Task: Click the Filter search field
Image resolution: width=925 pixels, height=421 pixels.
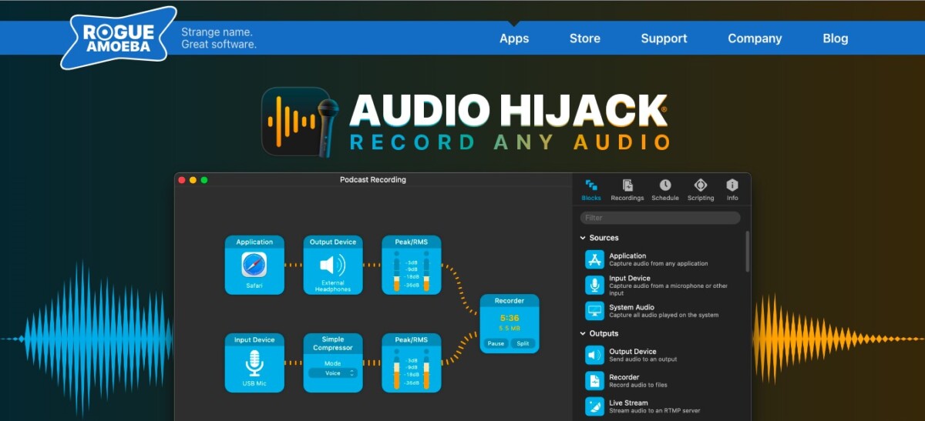Action: (x=660, y=218)
